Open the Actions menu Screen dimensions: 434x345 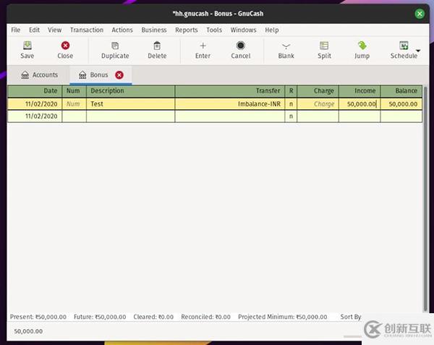pos(122,30)
